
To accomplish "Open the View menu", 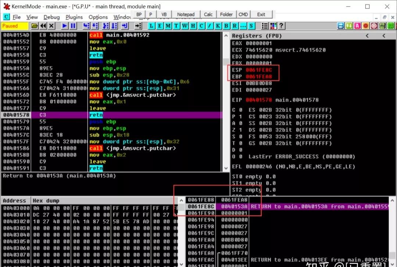I will pos(32,17).
